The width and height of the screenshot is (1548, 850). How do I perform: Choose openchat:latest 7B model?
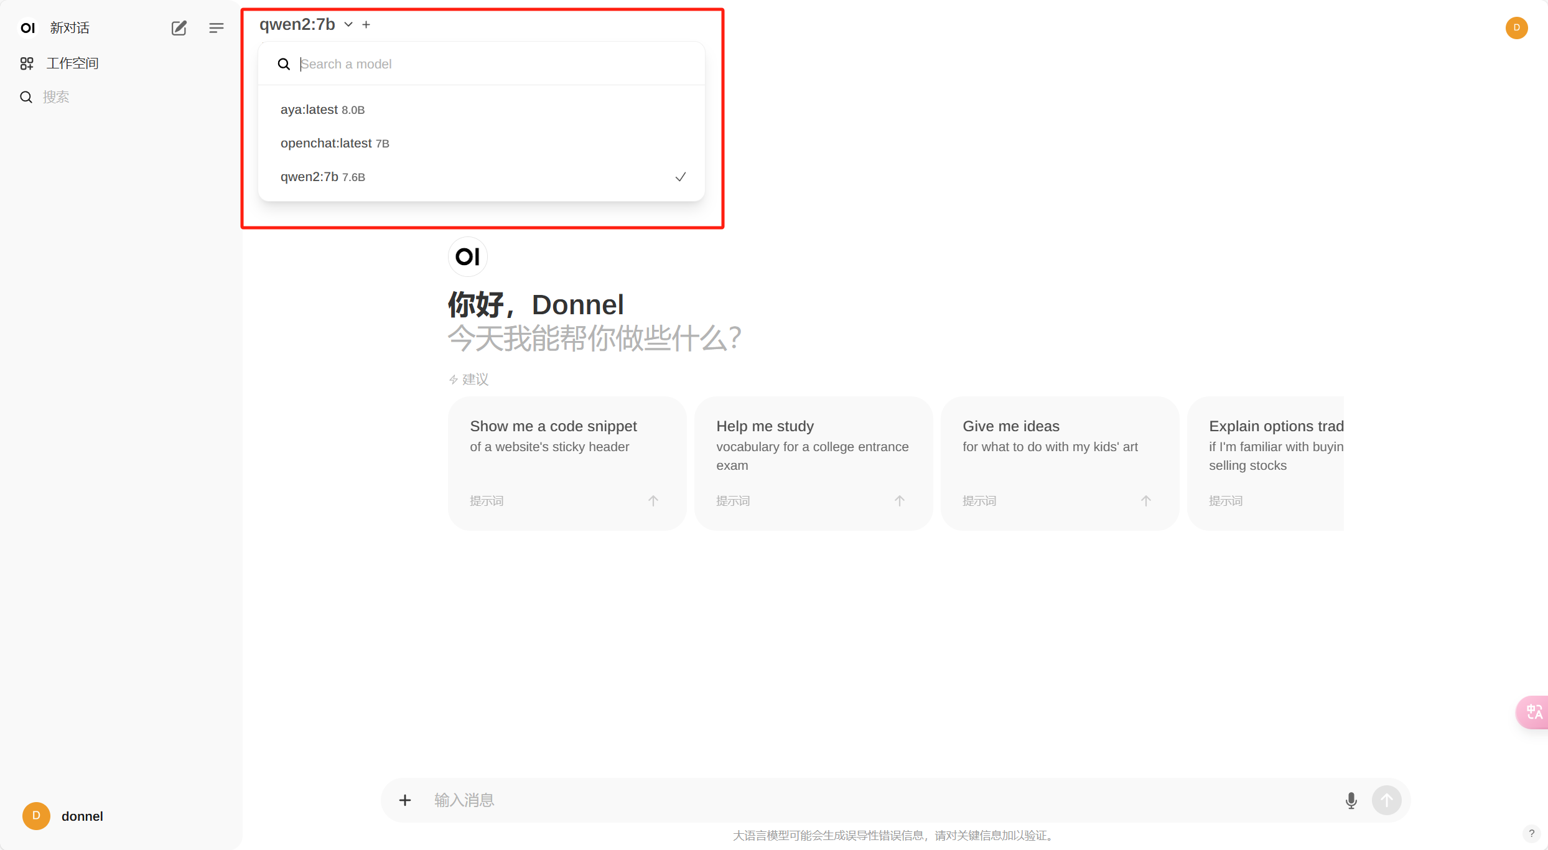335,143
